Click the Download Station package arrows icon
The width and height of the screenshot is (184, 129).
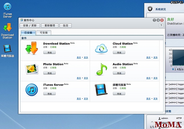(x=32, y=48)
